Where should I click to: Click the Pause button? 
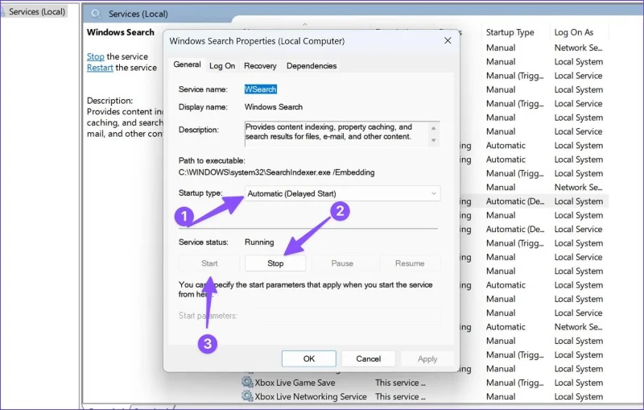pyautogui.click(x=342, y=263)
